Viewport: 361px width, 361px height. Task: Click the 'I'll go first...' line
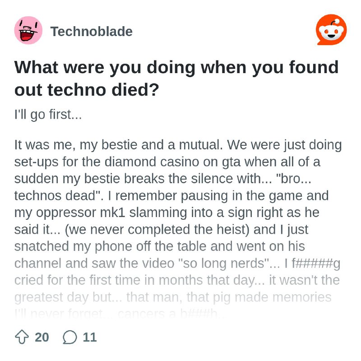[48, 115]
